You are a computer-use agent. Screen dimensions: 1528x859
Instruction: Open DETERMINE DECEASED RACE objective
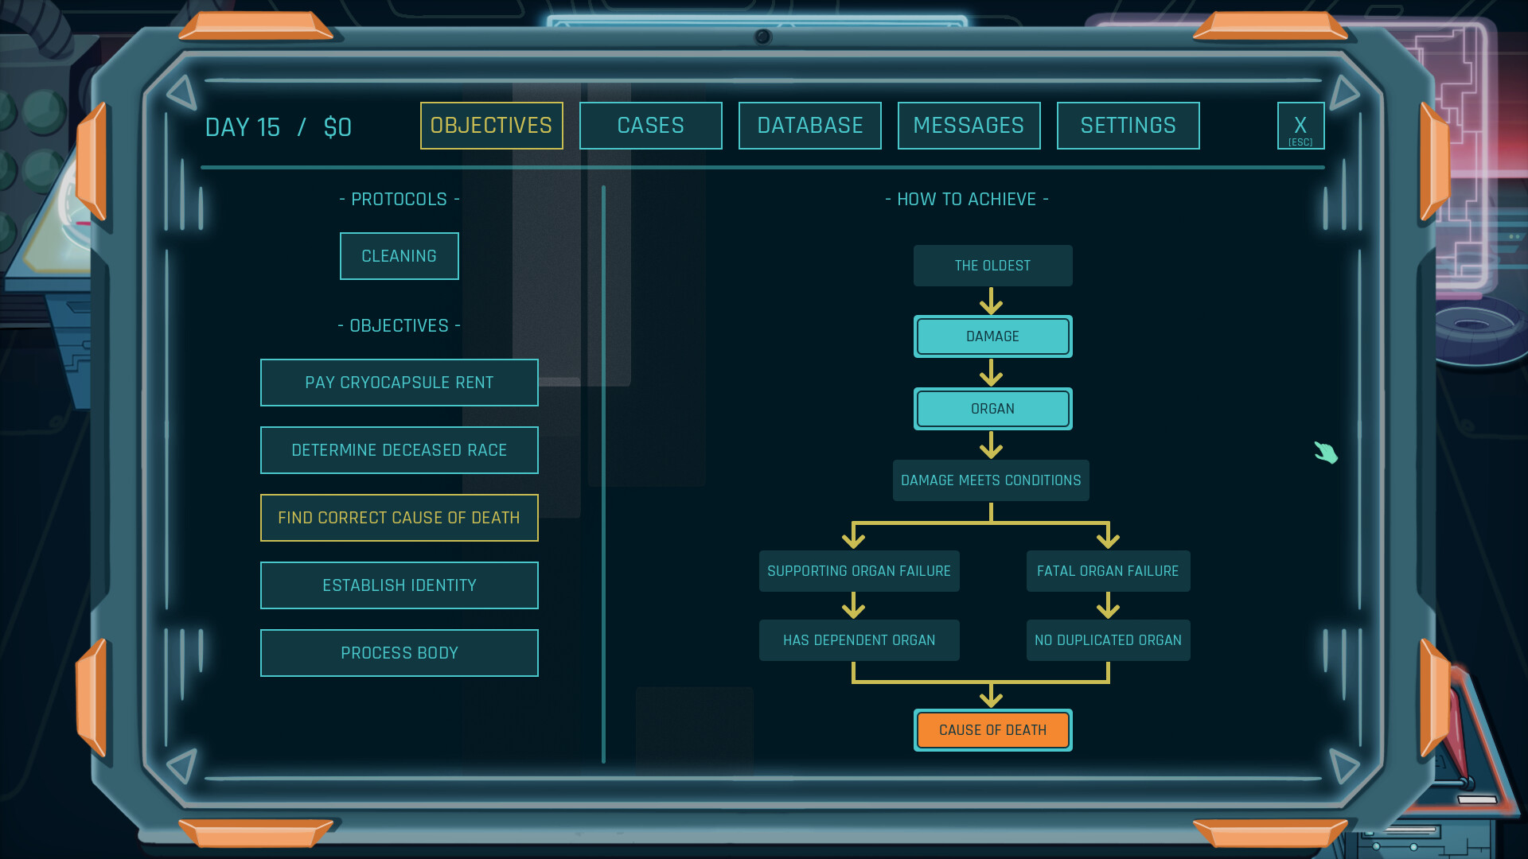click(399, 449)
